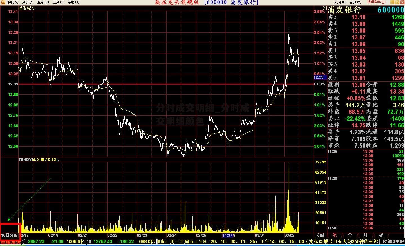Switch to the 价 tab
The height and width of the screenshot is (246, 405).
pyautogui.click(x=350, y=235)
